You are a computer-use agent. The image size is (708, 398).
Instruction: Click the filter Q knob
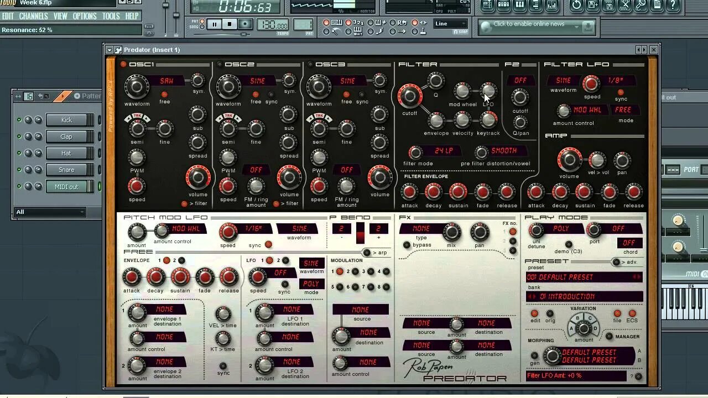pos(436,81)
